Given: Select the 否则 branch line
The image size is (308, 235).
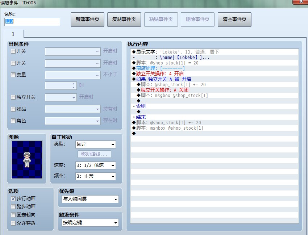Looking at the screenshot, I should [x=215, y=106].
